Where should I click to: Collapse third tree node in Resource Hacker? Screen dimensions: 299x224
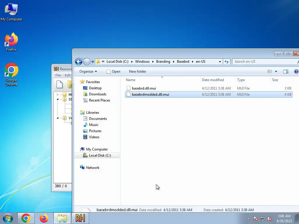58,118
